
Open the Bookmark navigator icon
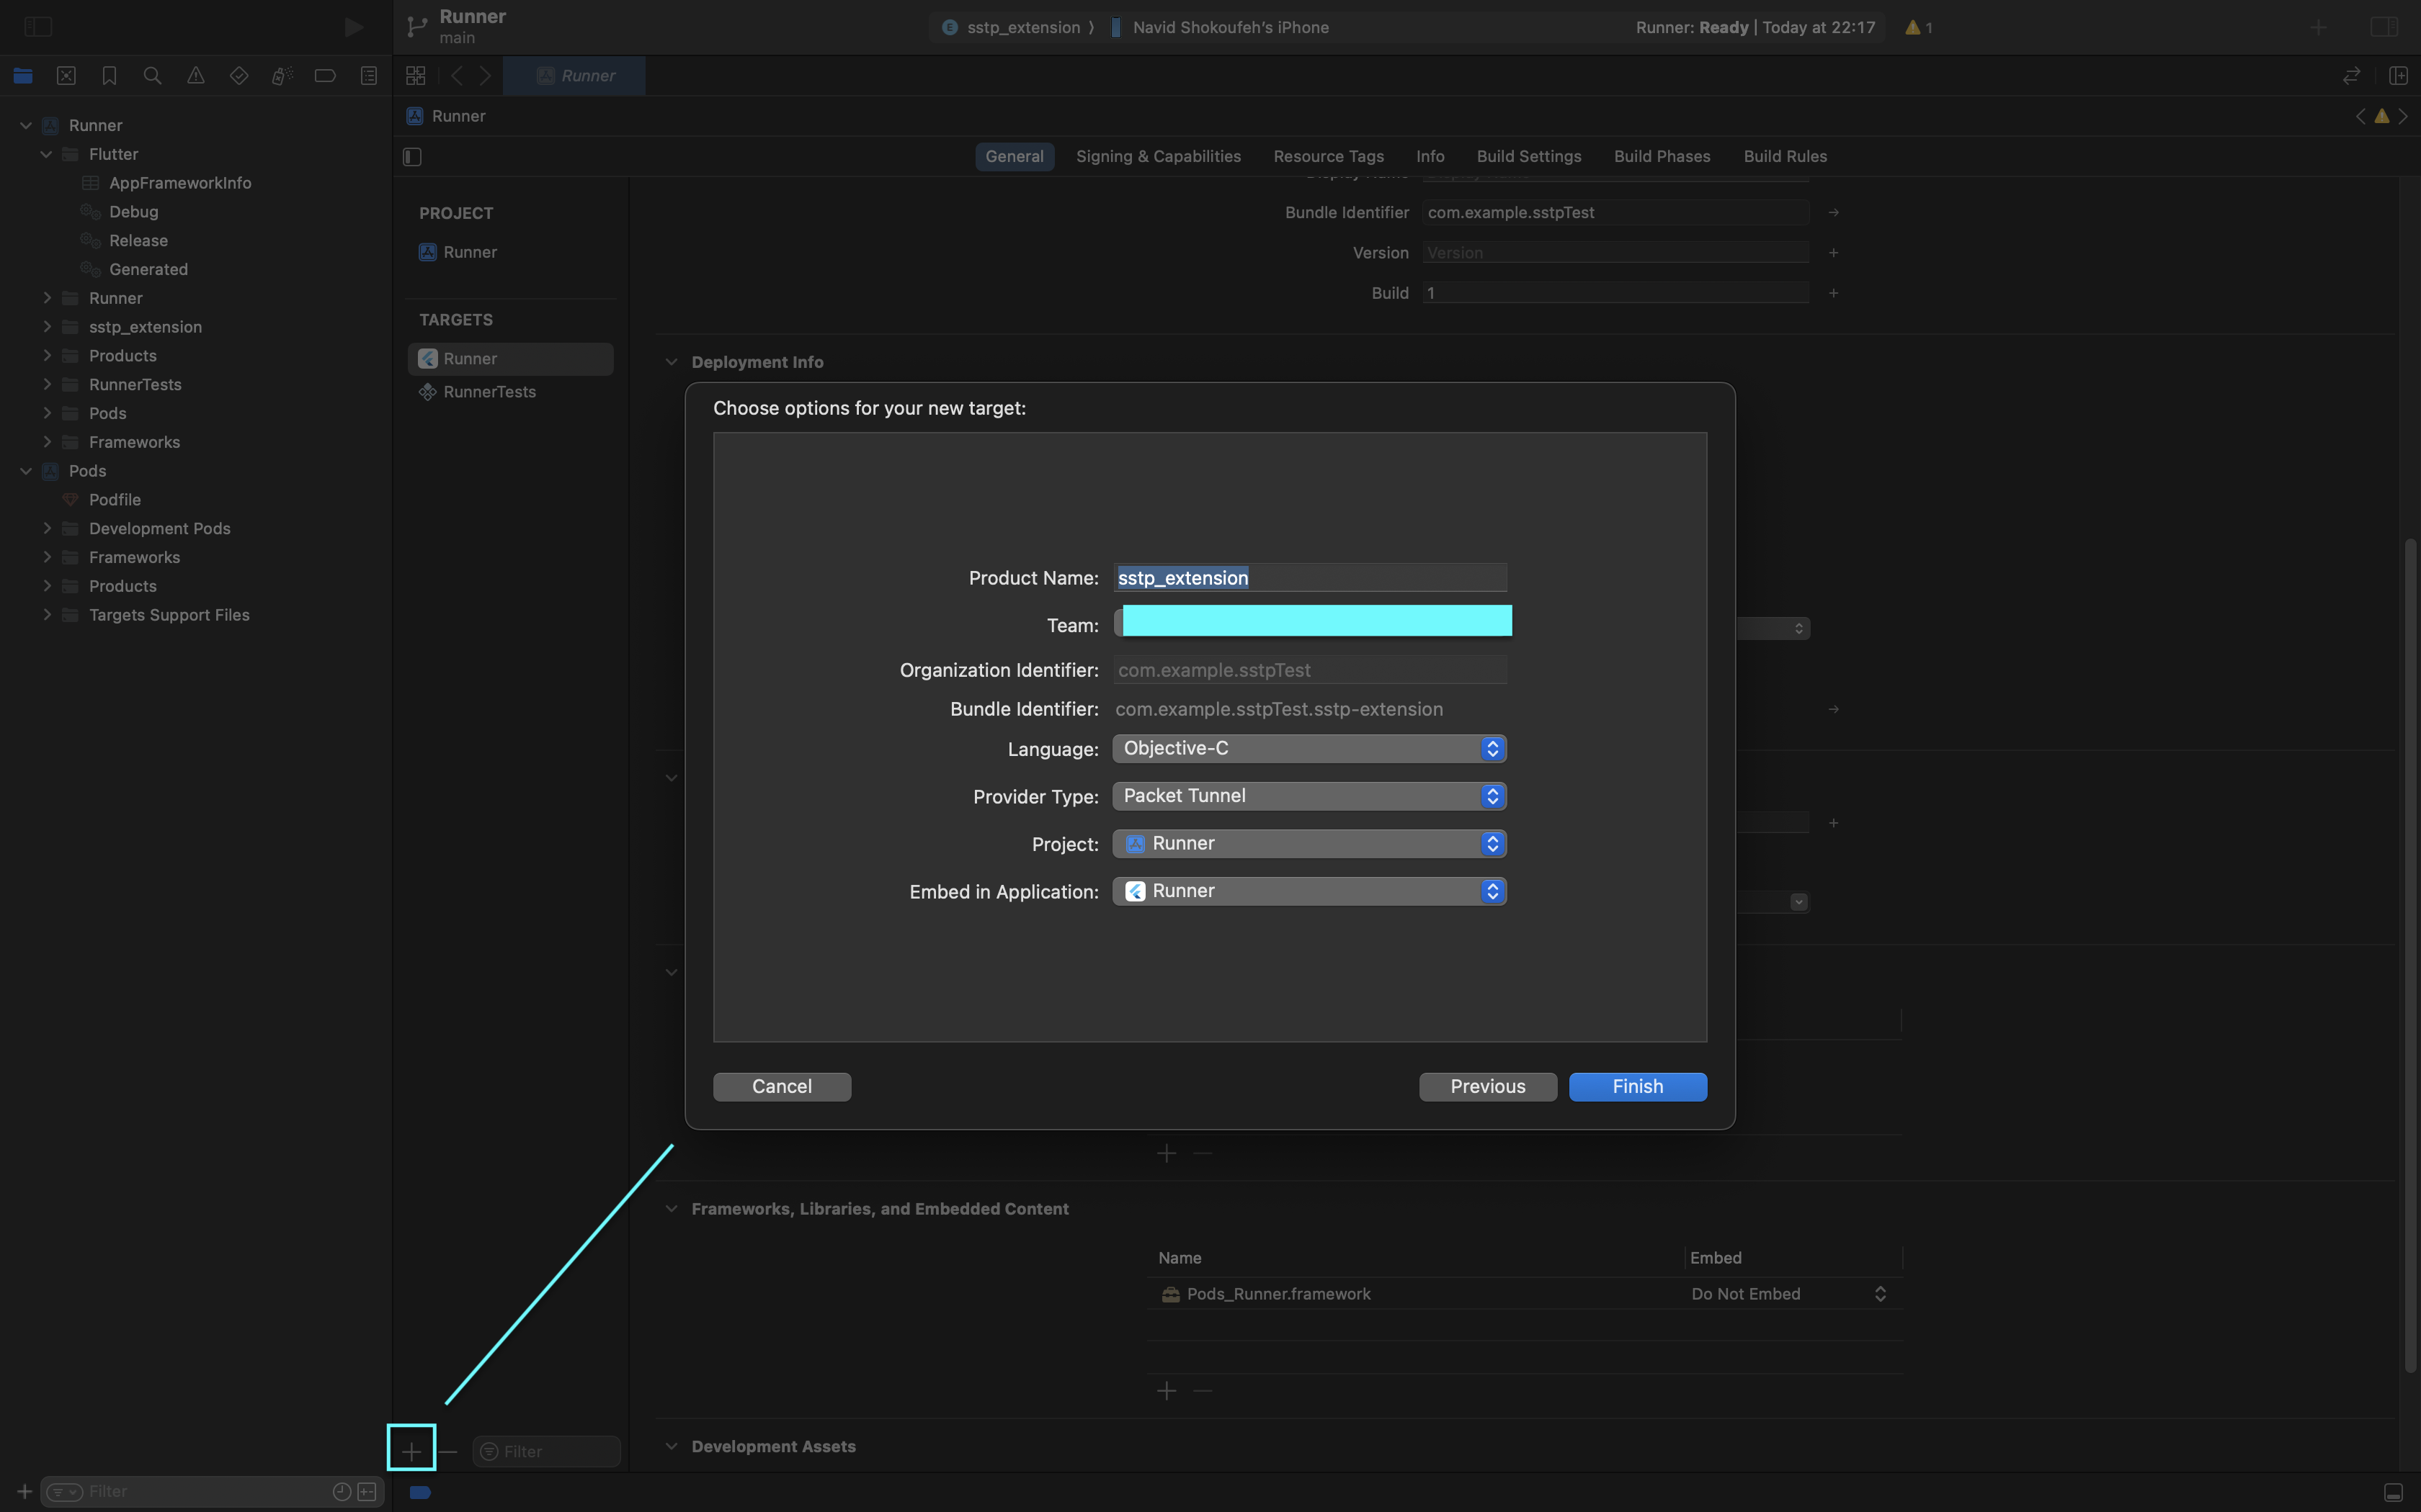coord(109,75)
